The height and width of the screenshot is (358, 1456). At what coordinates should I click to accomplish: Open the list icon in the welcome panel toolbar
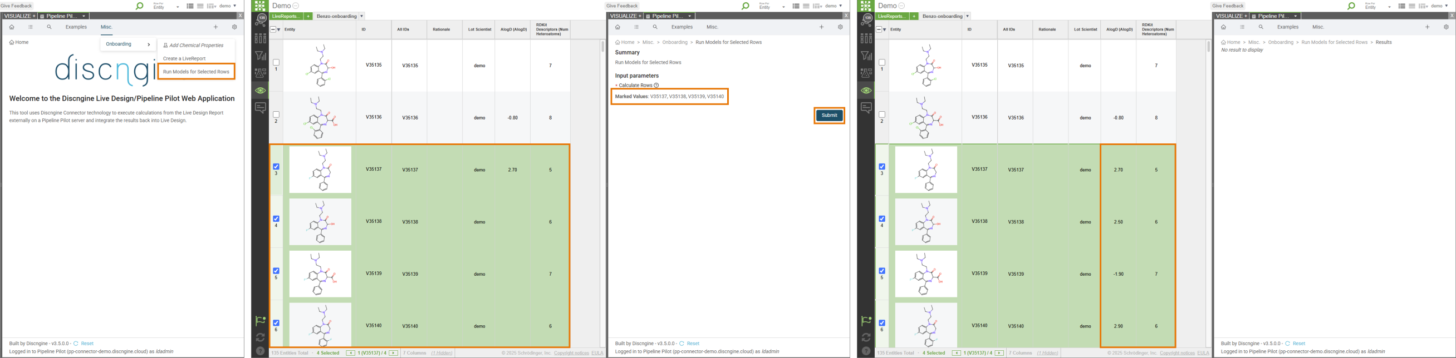tap(31, 27)
